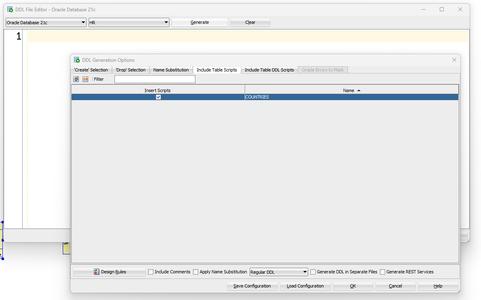The image size is (481, 300).
Task: Enable Generate DDL in Separate Files
Action: (x=313, y=272)
